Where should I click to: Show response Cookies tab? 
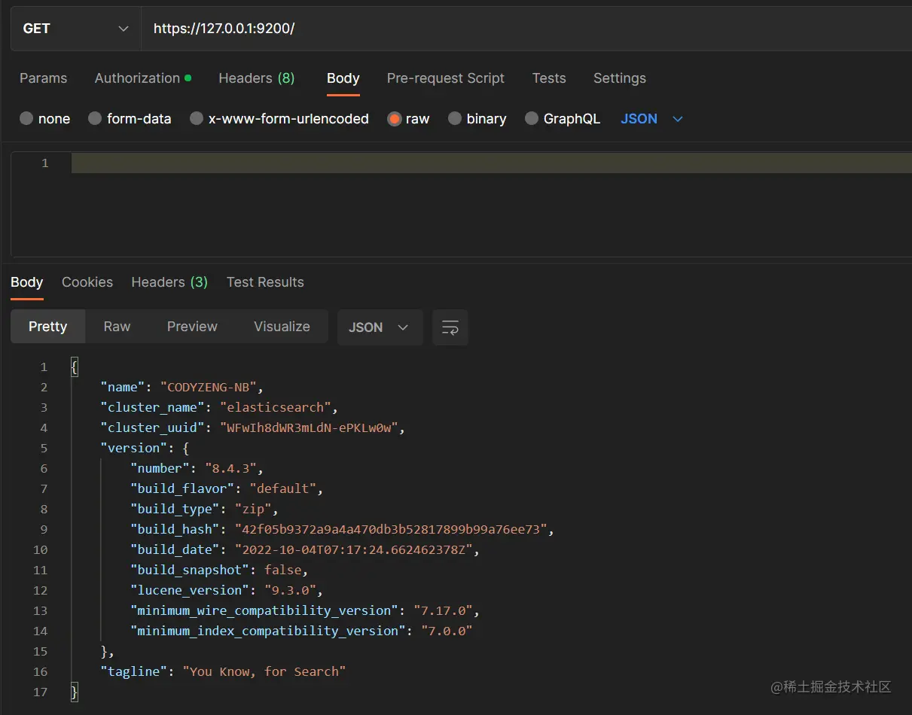pyautogui.click(x=87, y=282)
